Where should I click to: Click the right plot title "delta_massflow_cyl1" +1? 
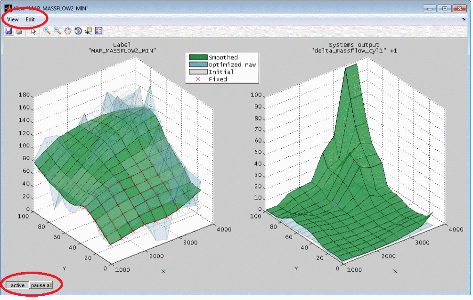coord(354,51)
